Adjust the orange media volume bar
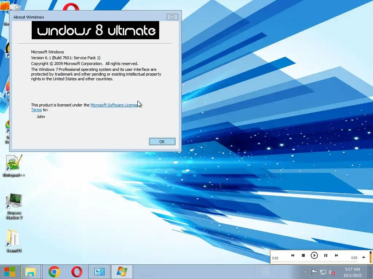This screenshot has height=279, width=373. pos(370,257)
